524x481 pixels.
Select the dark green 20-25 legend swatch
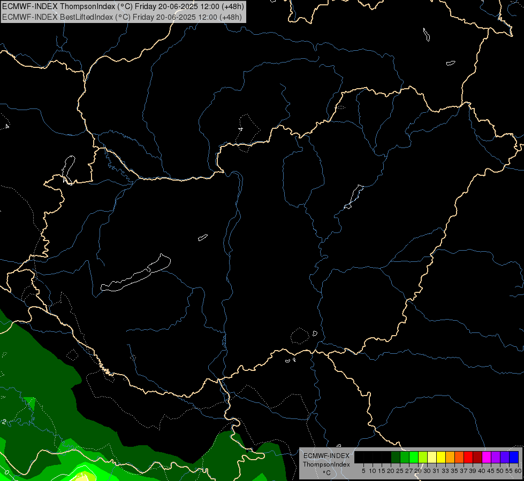pos(396,457)
